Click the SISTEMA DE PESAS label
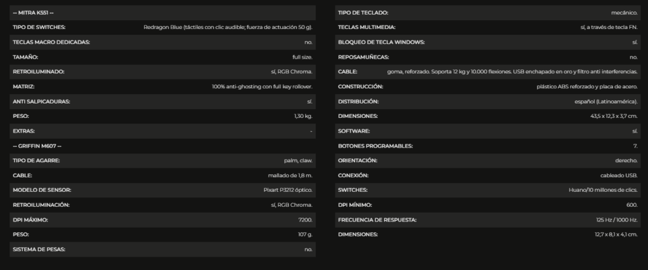The width and height of the screenshot is (648, 270). (39, 249)
